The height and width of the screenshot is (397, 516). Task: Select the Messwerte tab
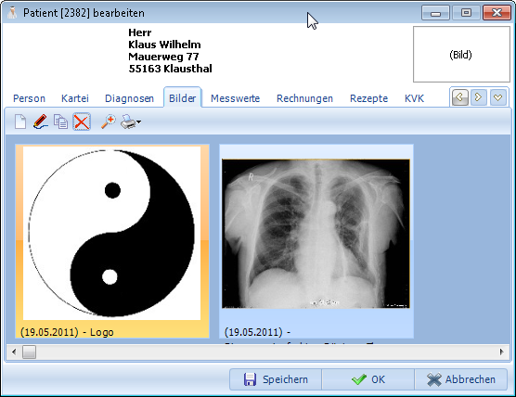tap(236, 98)
